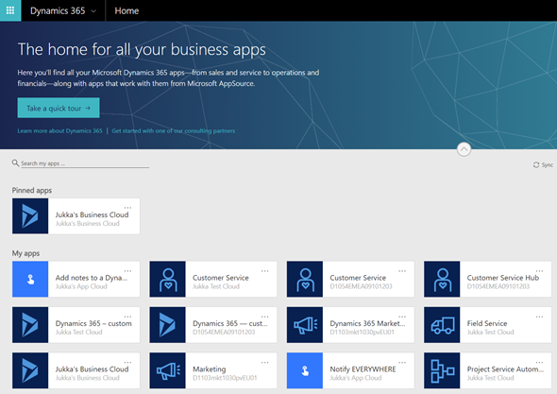Viewport: 557px width, 394px height.
Task: Click the My apps heading
Action: [x=25, y=253]
